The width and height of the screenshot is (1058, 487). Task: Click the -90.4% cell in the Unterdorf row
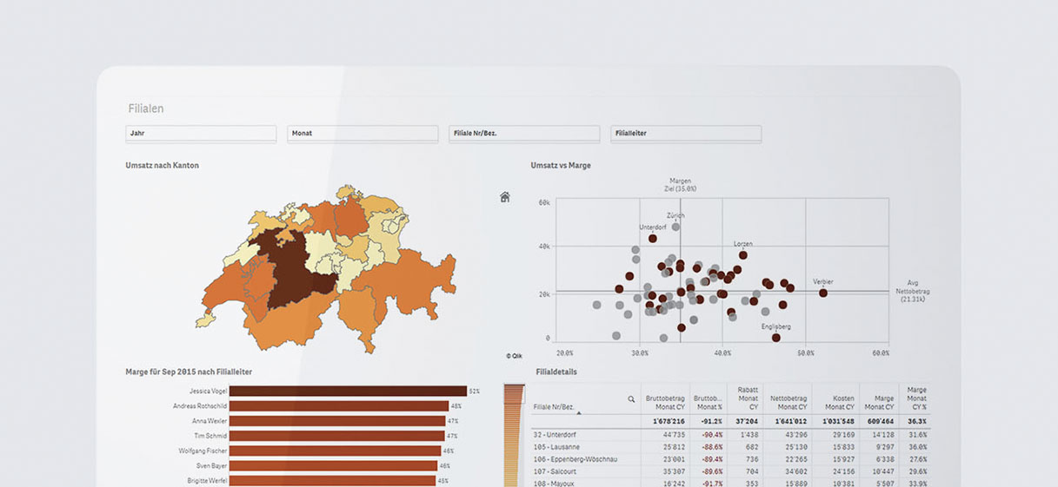pyautogui.click(x=712, y=435)
